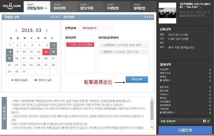Screen dimensions: 215x136
Task: Select [1회] 20시 00분 session
Action: (80, 45)
